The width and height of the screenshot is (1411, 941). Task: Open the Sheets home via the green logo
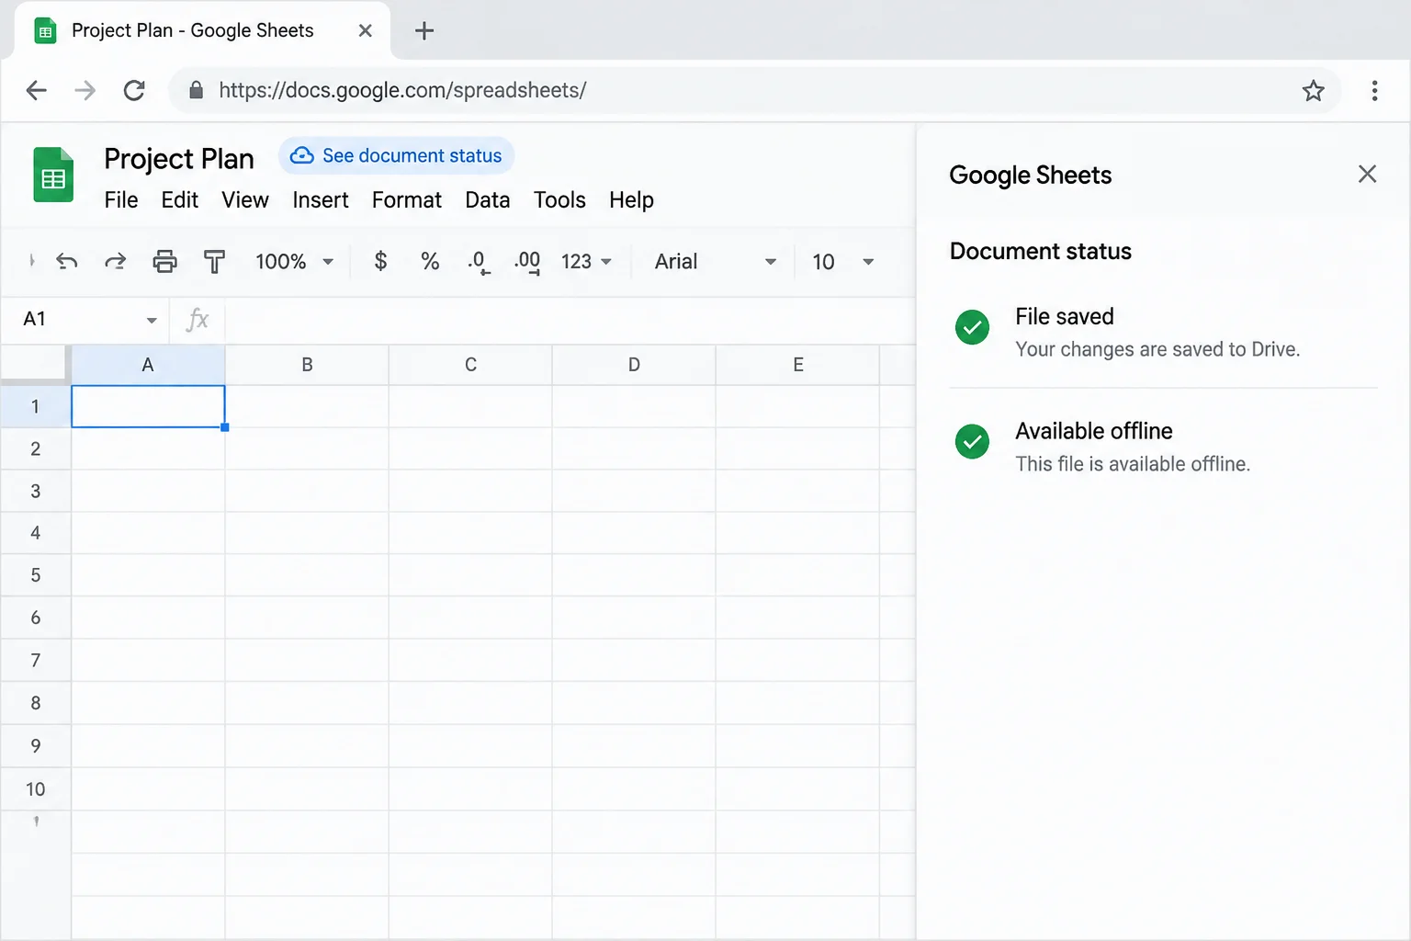coord(53,175)
